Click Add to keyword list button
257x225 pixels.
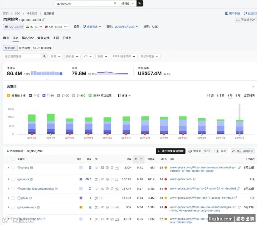[170, 151]
